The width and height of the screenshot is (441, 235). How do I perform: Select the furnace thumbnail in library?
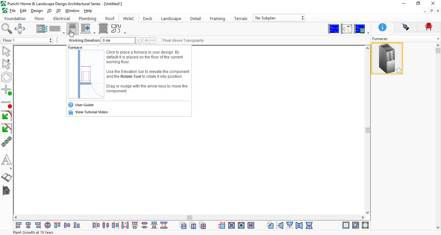click(x=387, y=58)
